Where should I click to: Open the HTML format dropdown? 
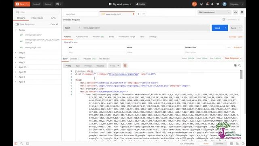click(x=114, y=66)
